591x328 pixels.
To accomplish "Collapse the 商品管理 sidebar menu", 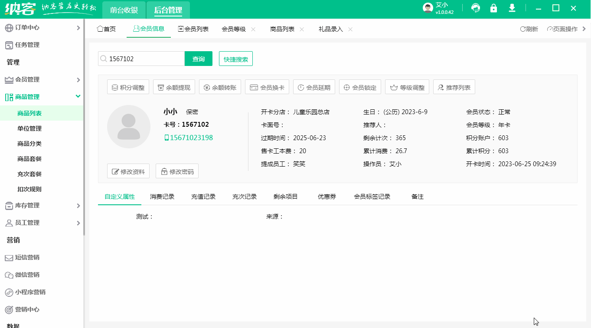I will click(x=42, y=97).
